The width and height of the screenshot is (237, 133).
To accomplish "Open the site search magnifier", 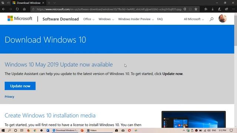I will coord(211,19).
